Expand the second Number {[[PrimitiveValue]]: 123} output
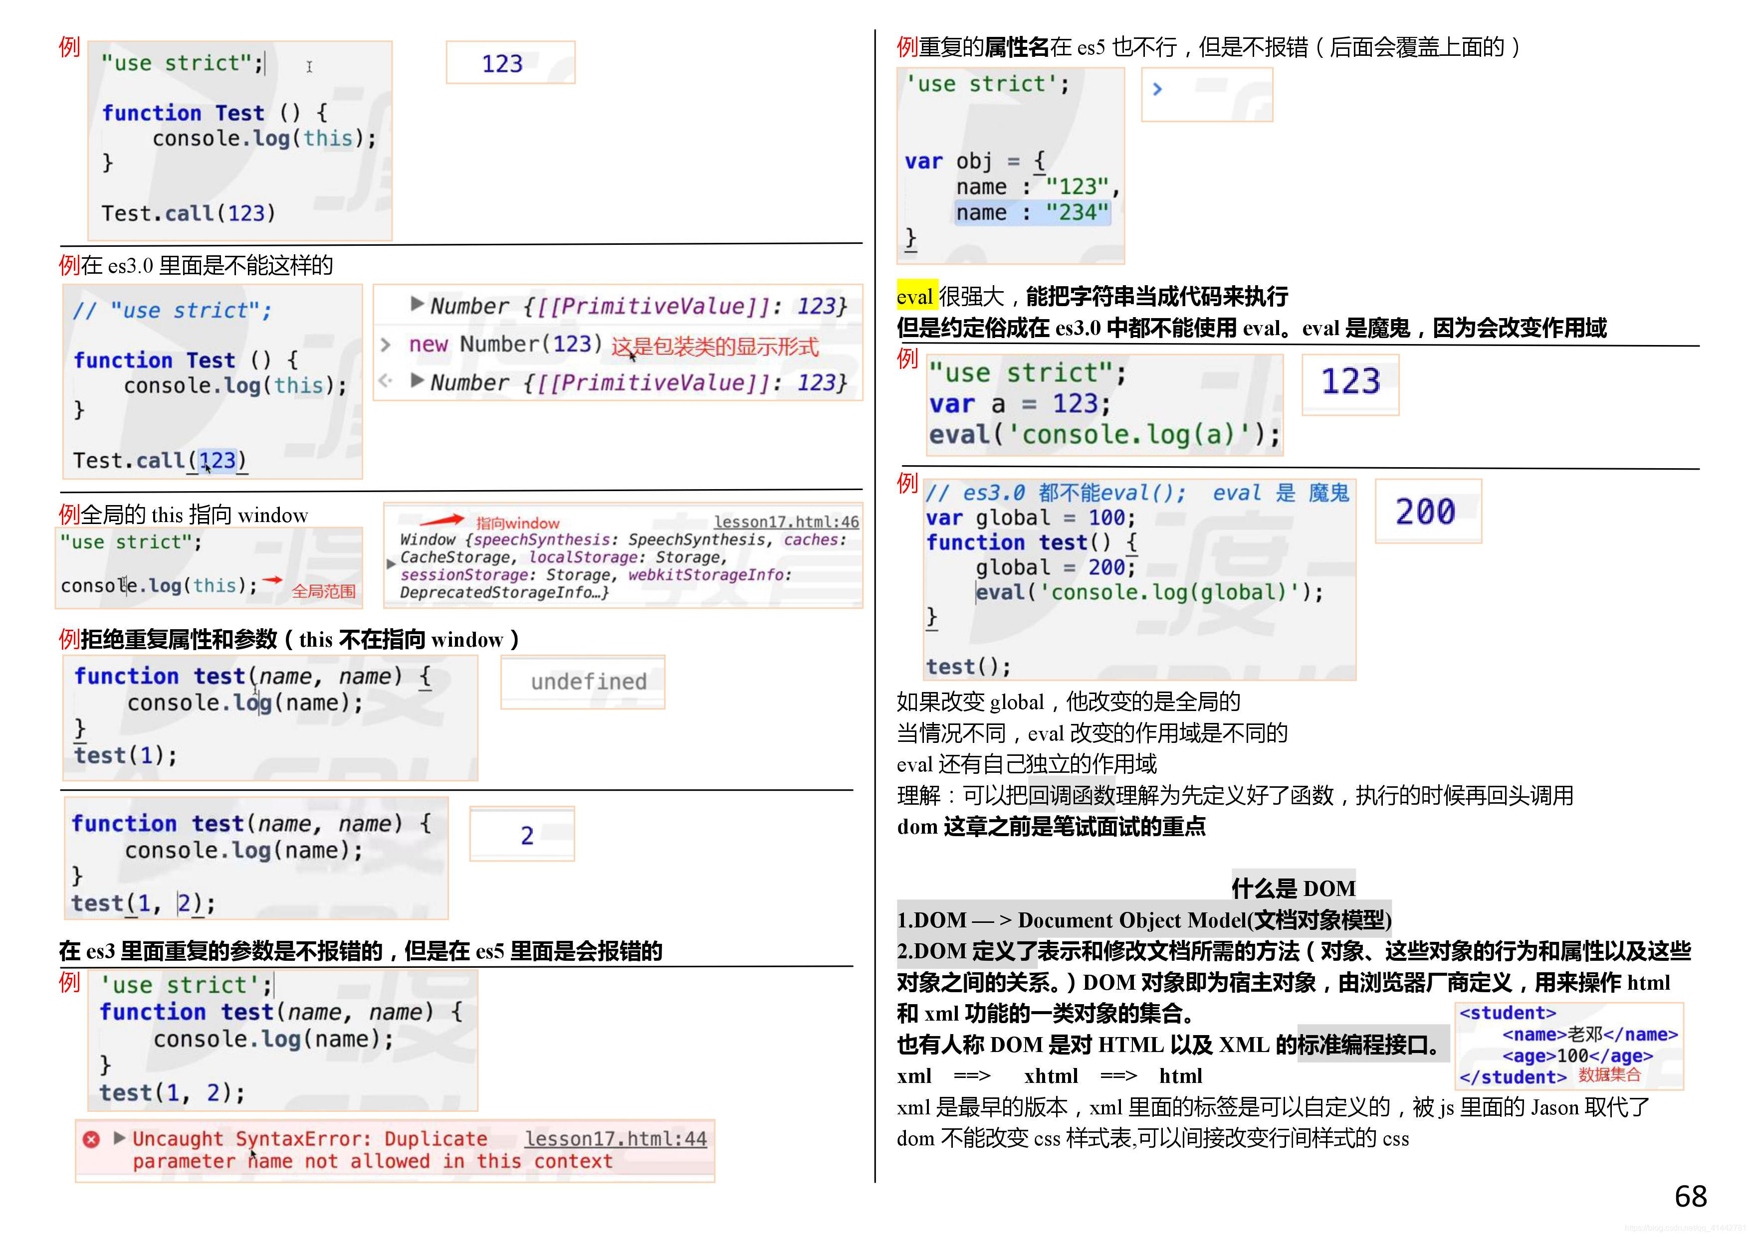Viewport: 1750px width, 1237px height. 417,380
